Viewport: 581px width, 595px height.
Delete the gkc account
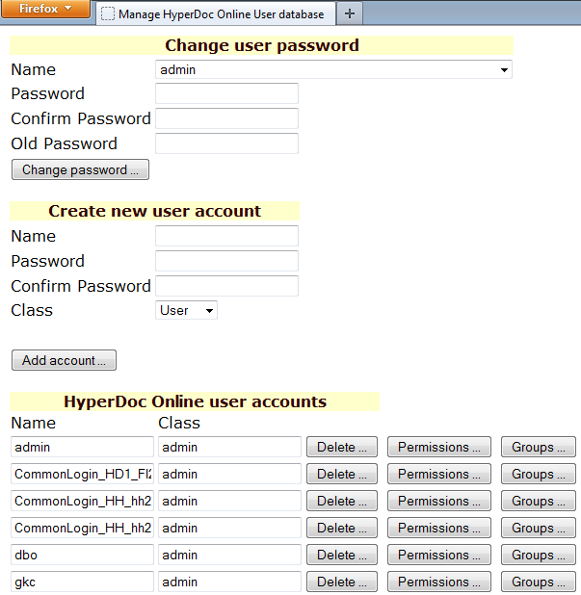342,582
